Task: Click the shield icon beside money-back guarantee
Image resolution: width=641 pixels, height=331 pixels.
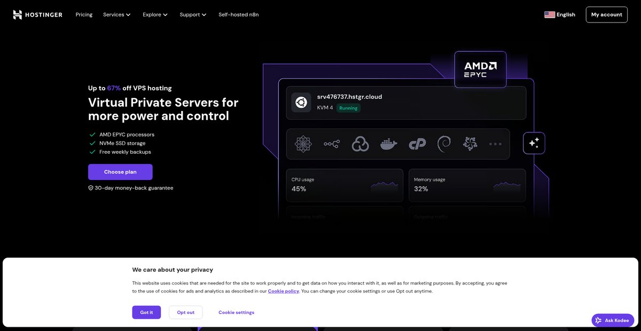Action: [91, 188]
